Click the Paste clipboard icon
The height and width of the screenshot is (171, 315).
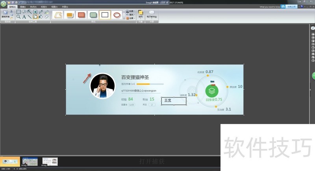tap(12, 18)
